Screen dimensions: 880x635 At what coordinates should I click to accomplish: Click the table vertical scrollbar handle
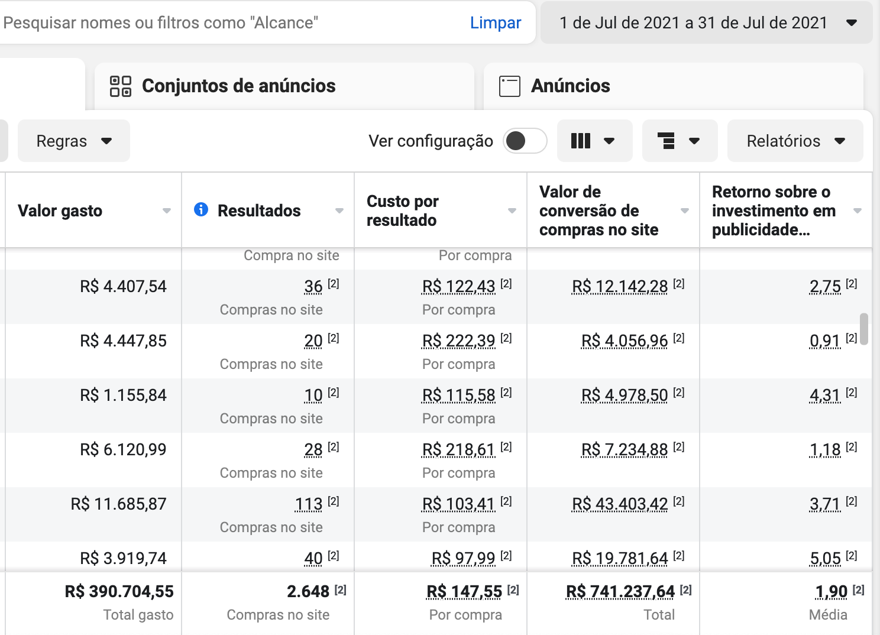[x=864, y=329]
